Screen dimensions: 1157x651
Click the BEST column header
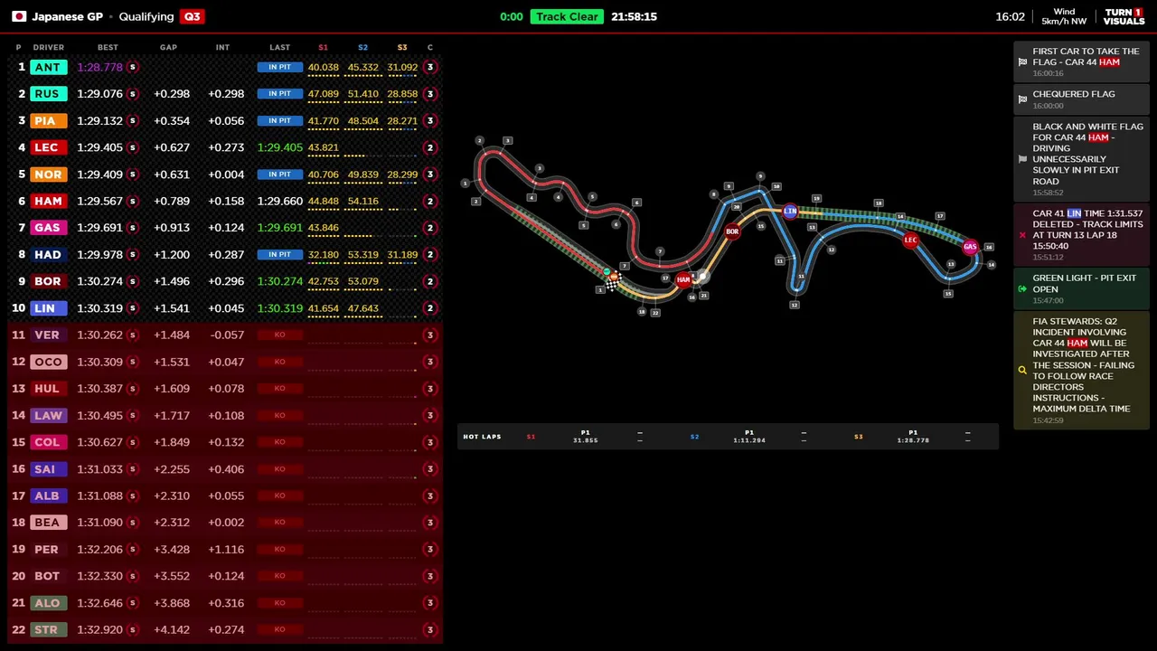[108, 47]
